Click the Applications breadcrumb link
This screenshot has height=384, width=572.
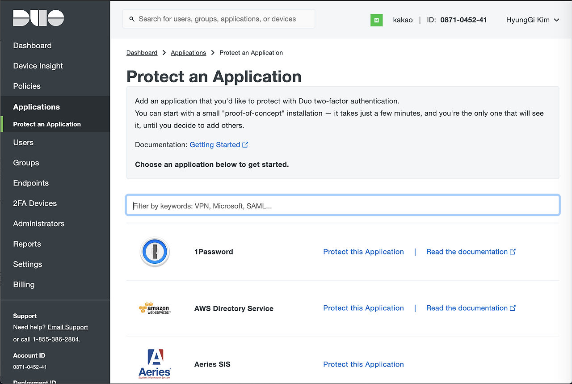coord(188,53)
